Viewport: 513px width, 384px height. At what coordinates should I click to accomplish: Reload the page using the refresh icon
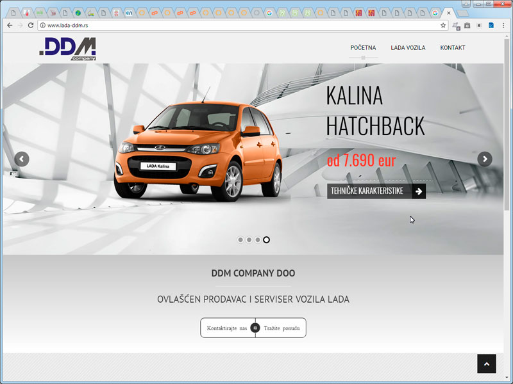[31, 25]
